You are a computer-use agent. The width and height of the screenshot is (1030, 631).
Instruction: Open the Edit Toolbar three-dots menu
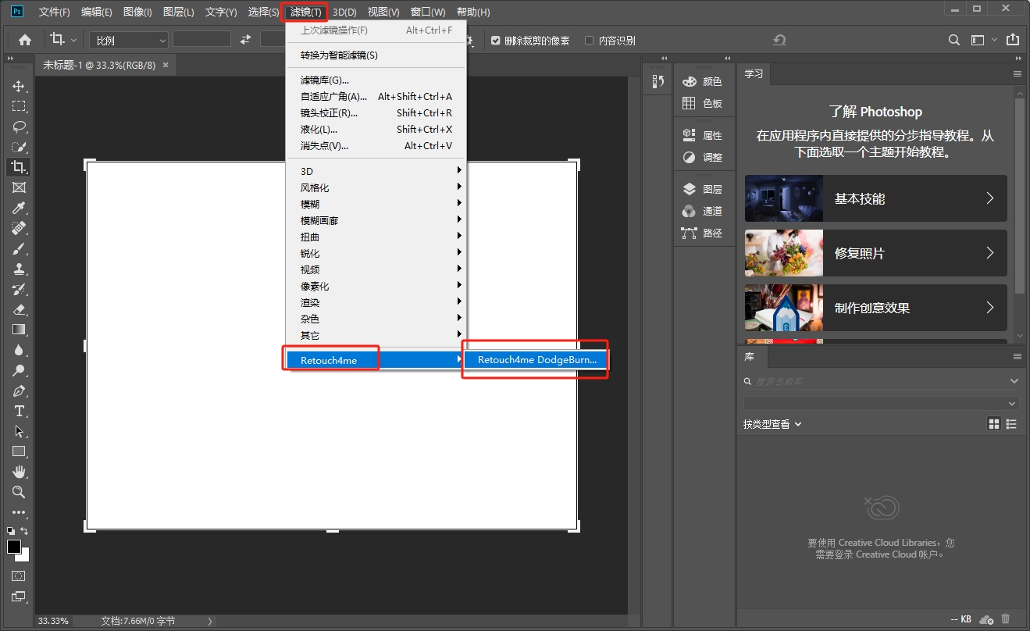(19, 512)
